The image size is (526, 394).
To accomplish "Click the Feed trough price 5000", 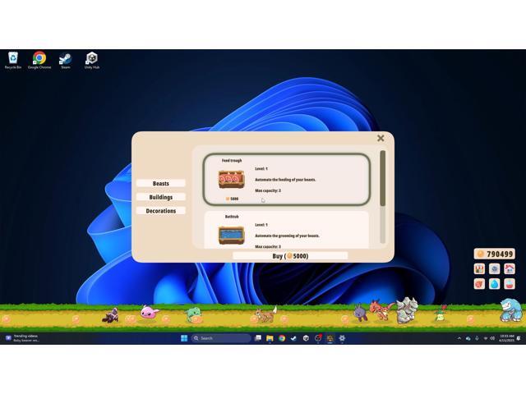I will 232,199.
